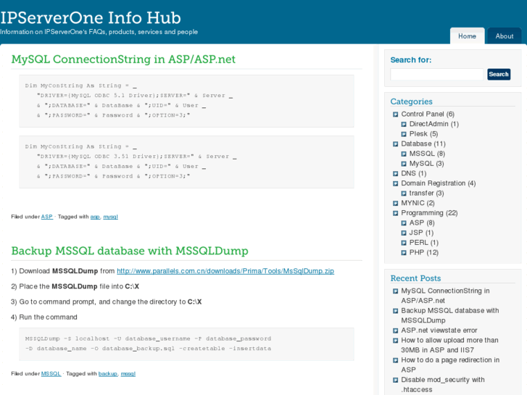Open Backup MSSQL database with MSSQLDump title

click(x=130, y=251)
